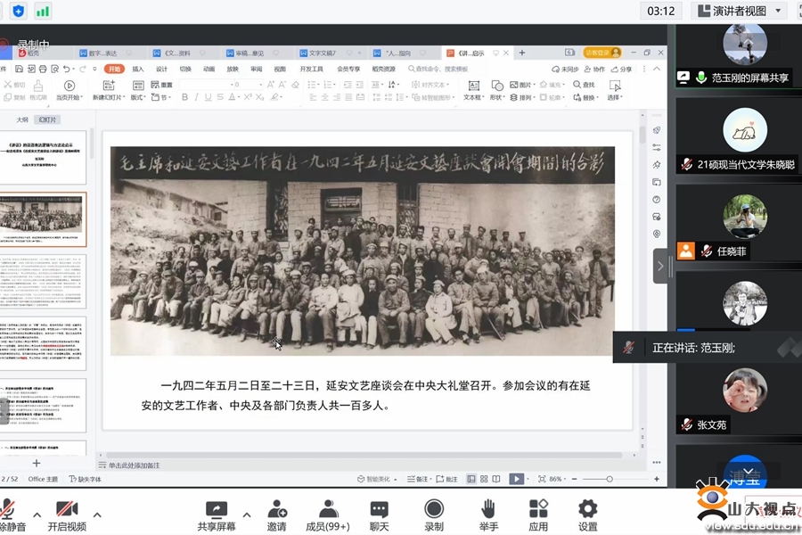Expand share screen options arrow

tap(247, 514)
